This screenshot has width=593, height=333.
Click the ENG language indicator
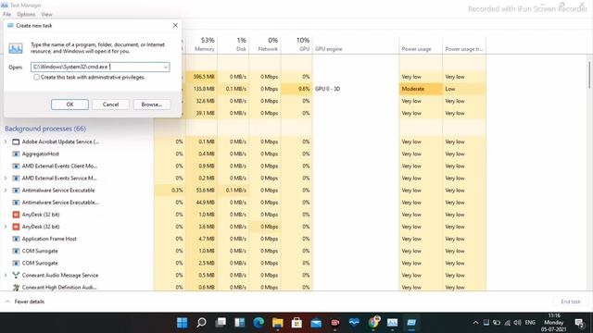coord(530,323)
